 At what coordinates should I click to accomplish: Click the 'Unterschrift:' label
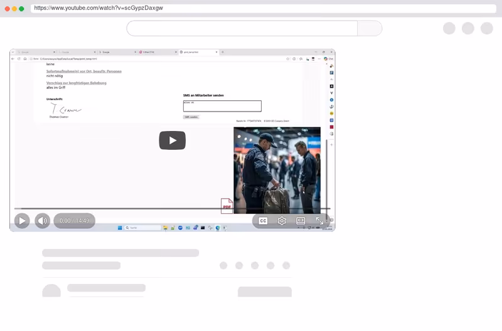coord(55,99)
